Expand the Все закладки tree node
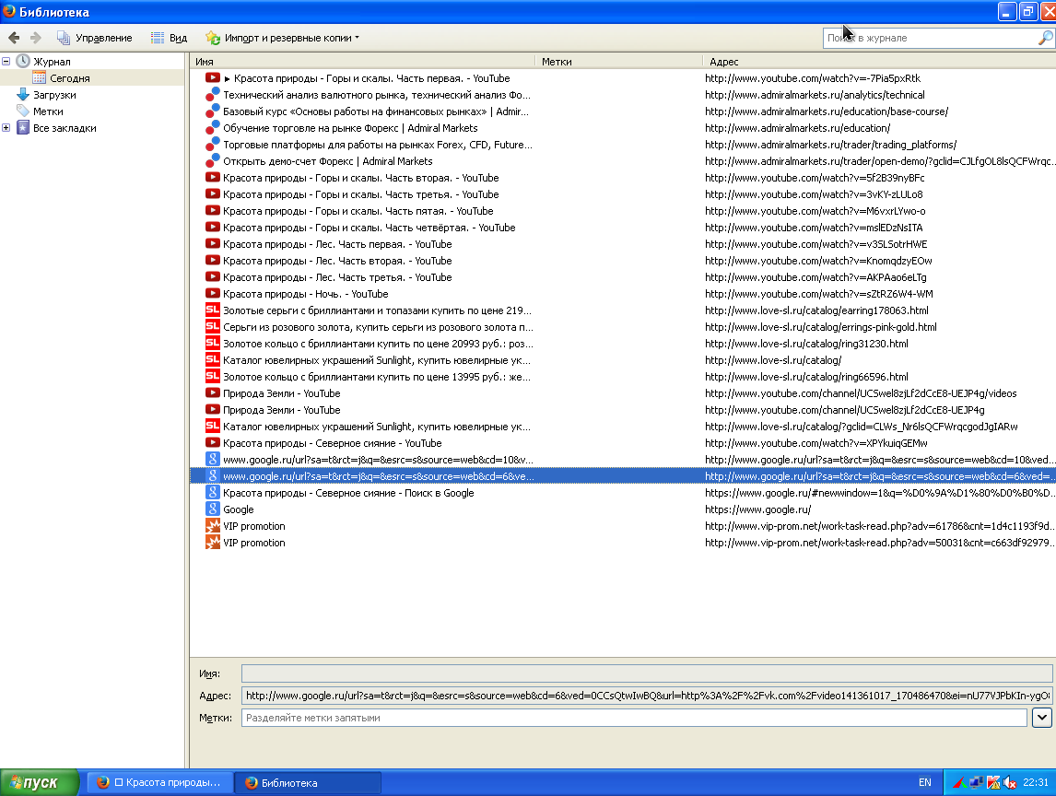 click(x=6, y=128)
